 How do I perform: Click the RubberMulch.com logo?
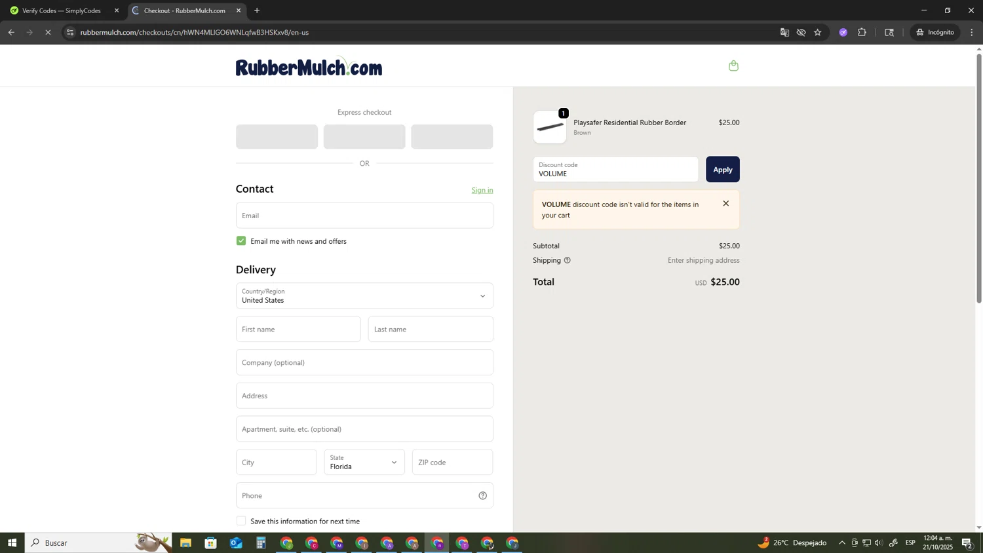[x=309, y=67]
